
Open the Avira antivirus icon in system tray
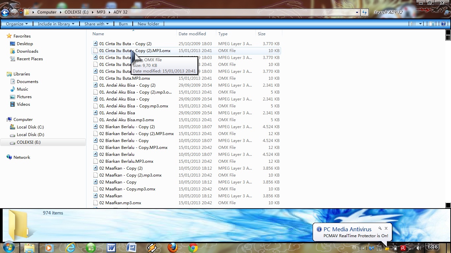[403, 248]
